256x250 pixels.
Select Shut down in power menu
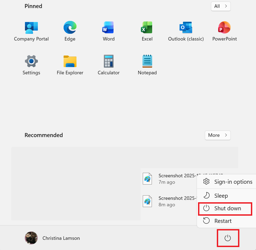click(x=225, y=208)
